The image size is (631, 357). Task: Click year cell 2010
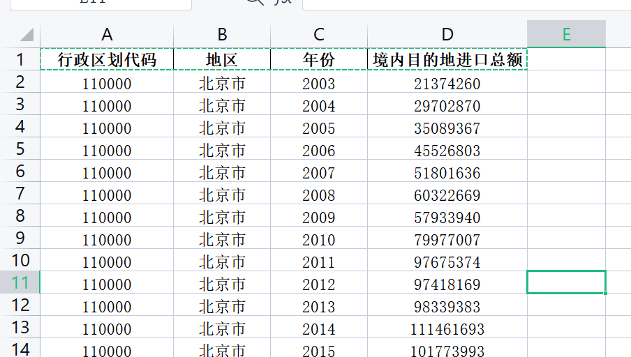[x=319, y=238]
